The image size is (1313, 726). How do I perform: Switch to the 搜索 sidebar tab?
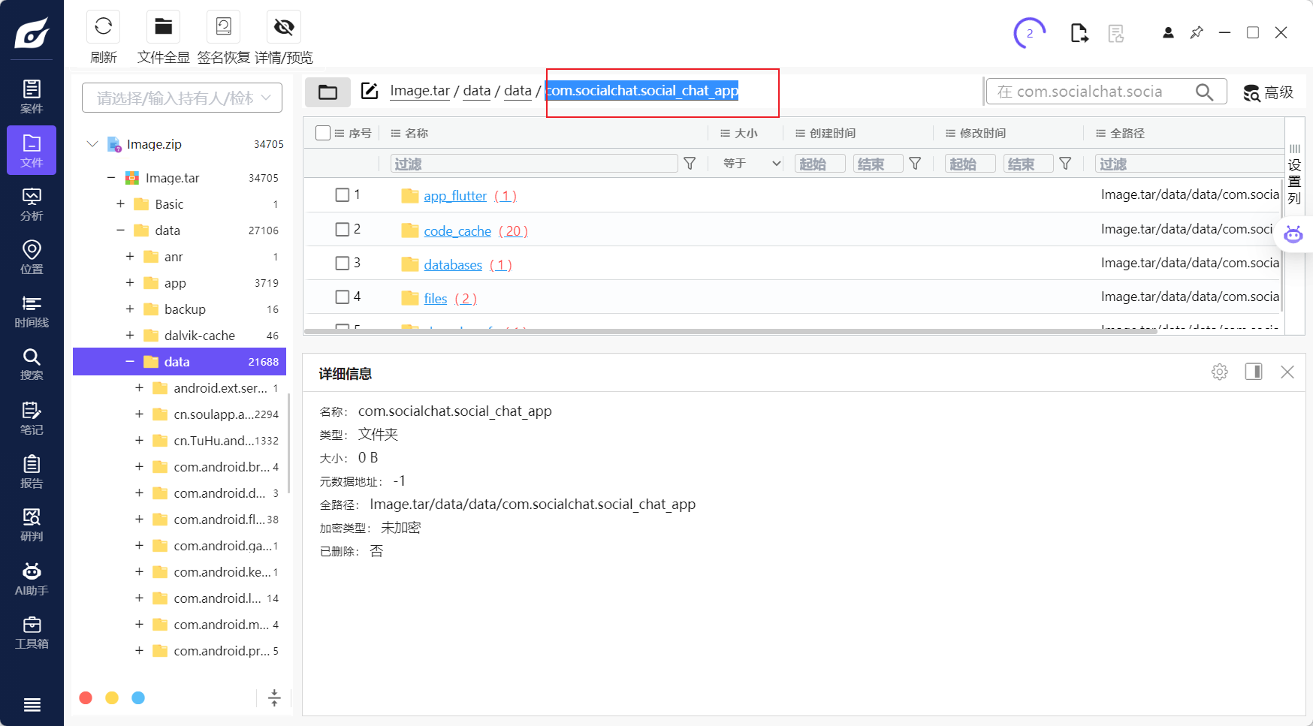click(32, 364)
